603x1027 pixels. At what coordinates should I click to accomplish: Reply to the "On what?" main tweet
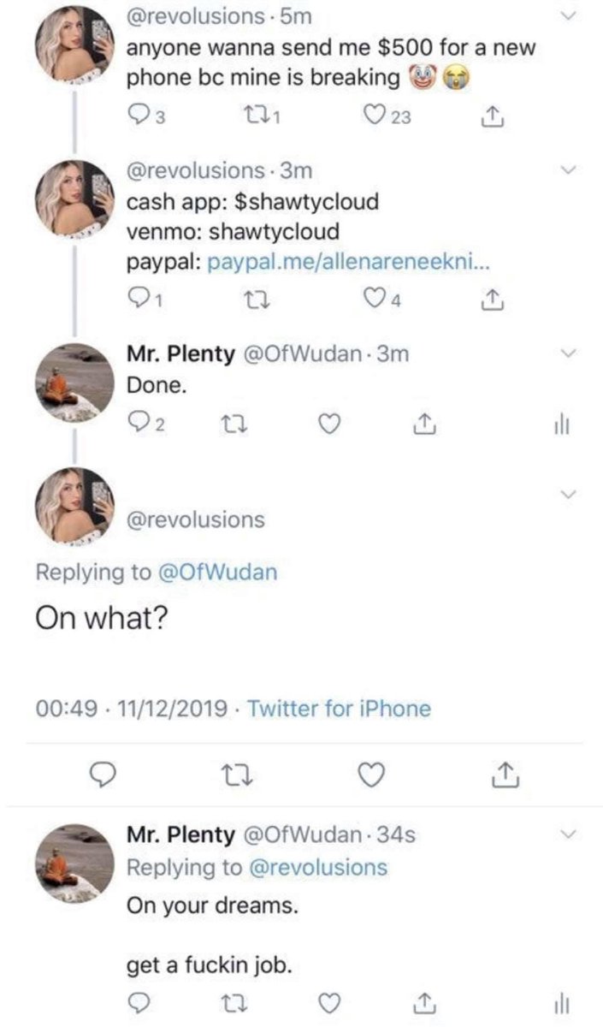(x=103, y=775)
